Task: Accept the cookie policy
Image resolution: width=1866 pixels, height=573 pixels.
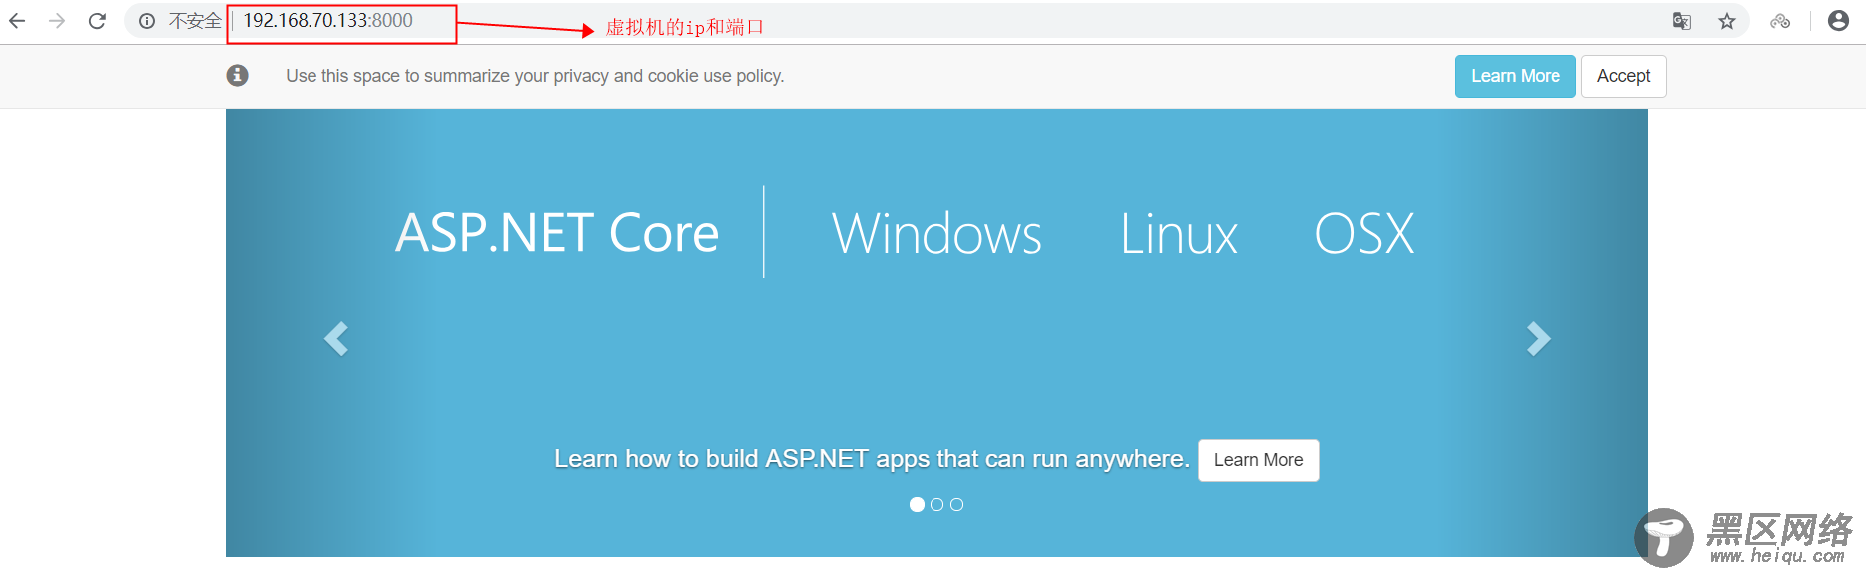Action: (x=1623, y=76)
